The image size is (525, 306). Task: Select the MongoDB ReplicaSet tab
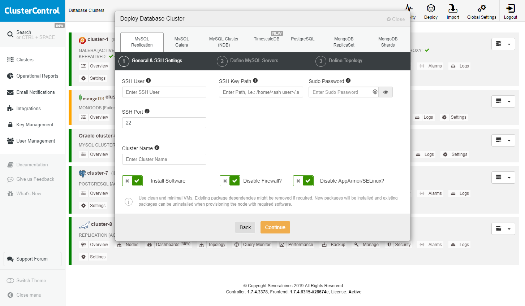(344, 42)
